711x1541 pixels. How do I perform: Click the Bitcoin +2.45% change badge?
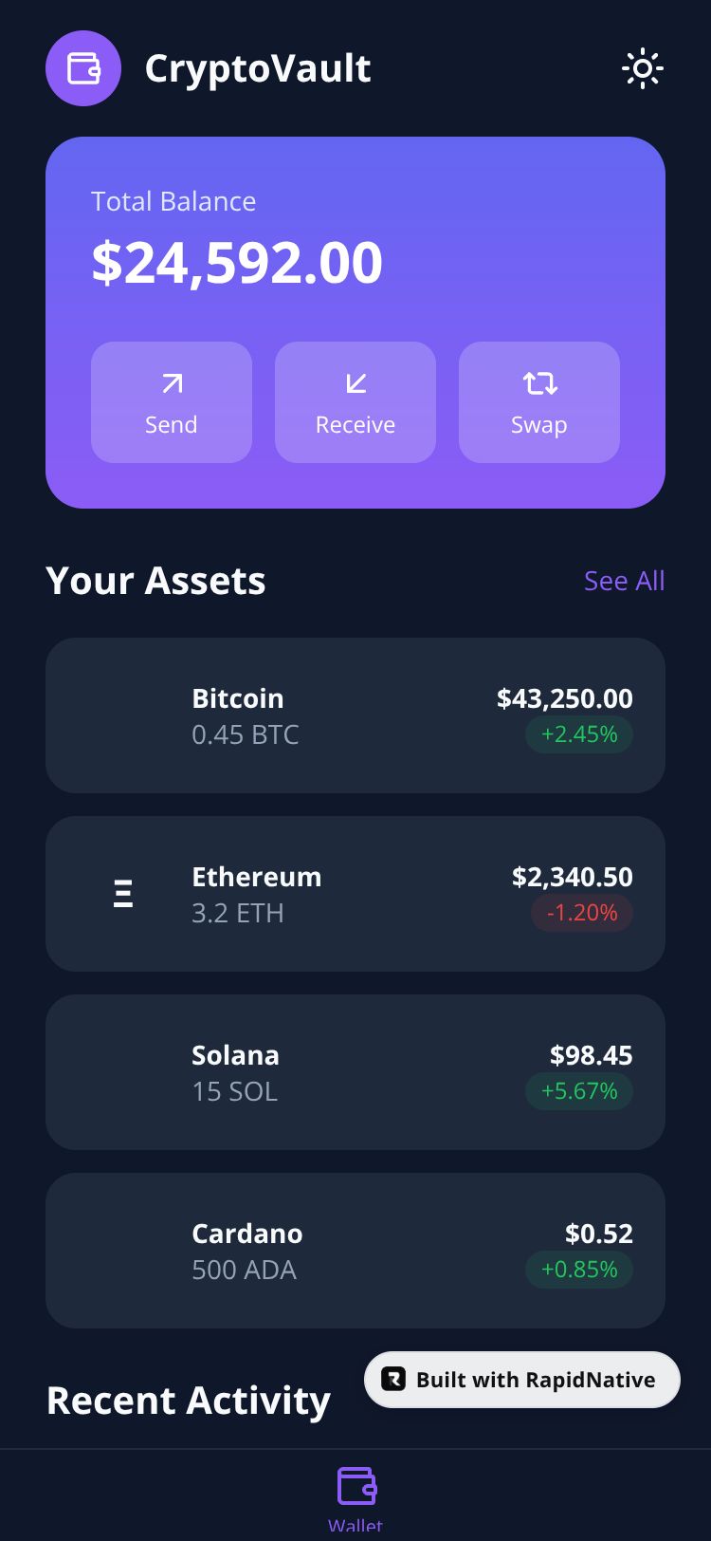pyautogui.click(x=579, y=734)
